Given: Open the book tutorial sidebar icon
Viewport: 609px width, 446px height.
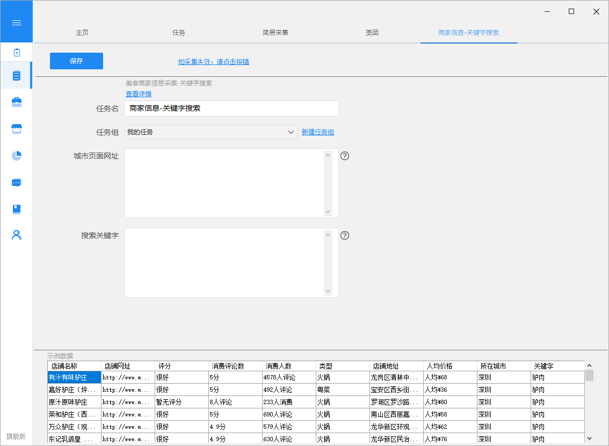Looking at the screenshot, I should (x=16, y=209).
